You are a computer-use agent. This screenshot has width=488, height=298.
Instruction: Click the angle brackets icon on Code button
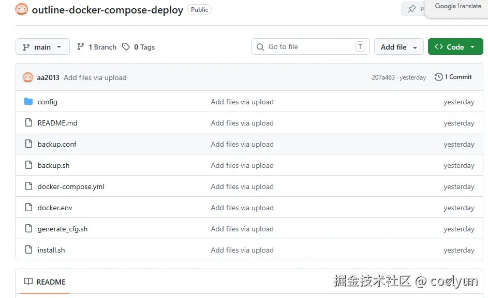click(439, 46)
